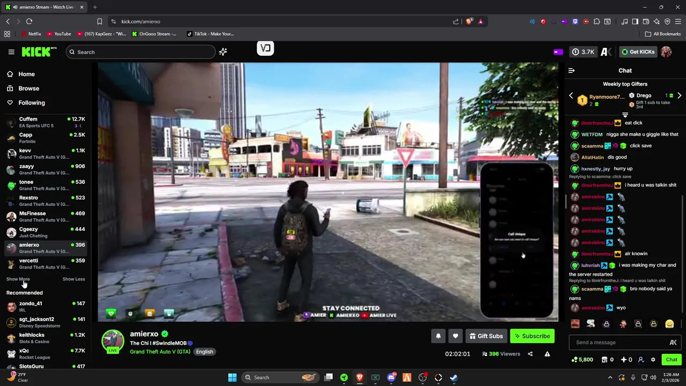The width and height of the screenshot is (686, 386).
Task: Expand followed channels with Show More
Action: [x=18, y=279]
